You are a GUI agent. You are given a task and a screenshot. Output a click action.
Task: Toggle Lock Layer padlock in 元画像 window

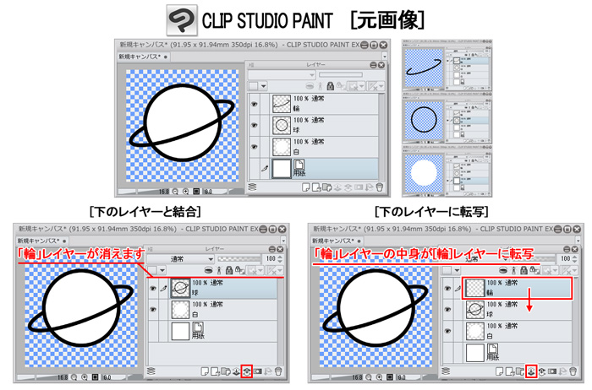pyautogui.click(x=331, y=86)
